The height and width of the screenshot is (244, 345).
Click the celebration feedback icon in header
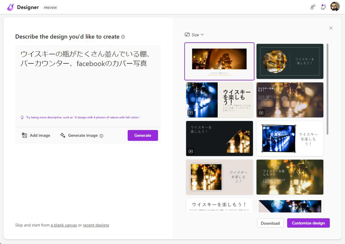click(323, 7)
